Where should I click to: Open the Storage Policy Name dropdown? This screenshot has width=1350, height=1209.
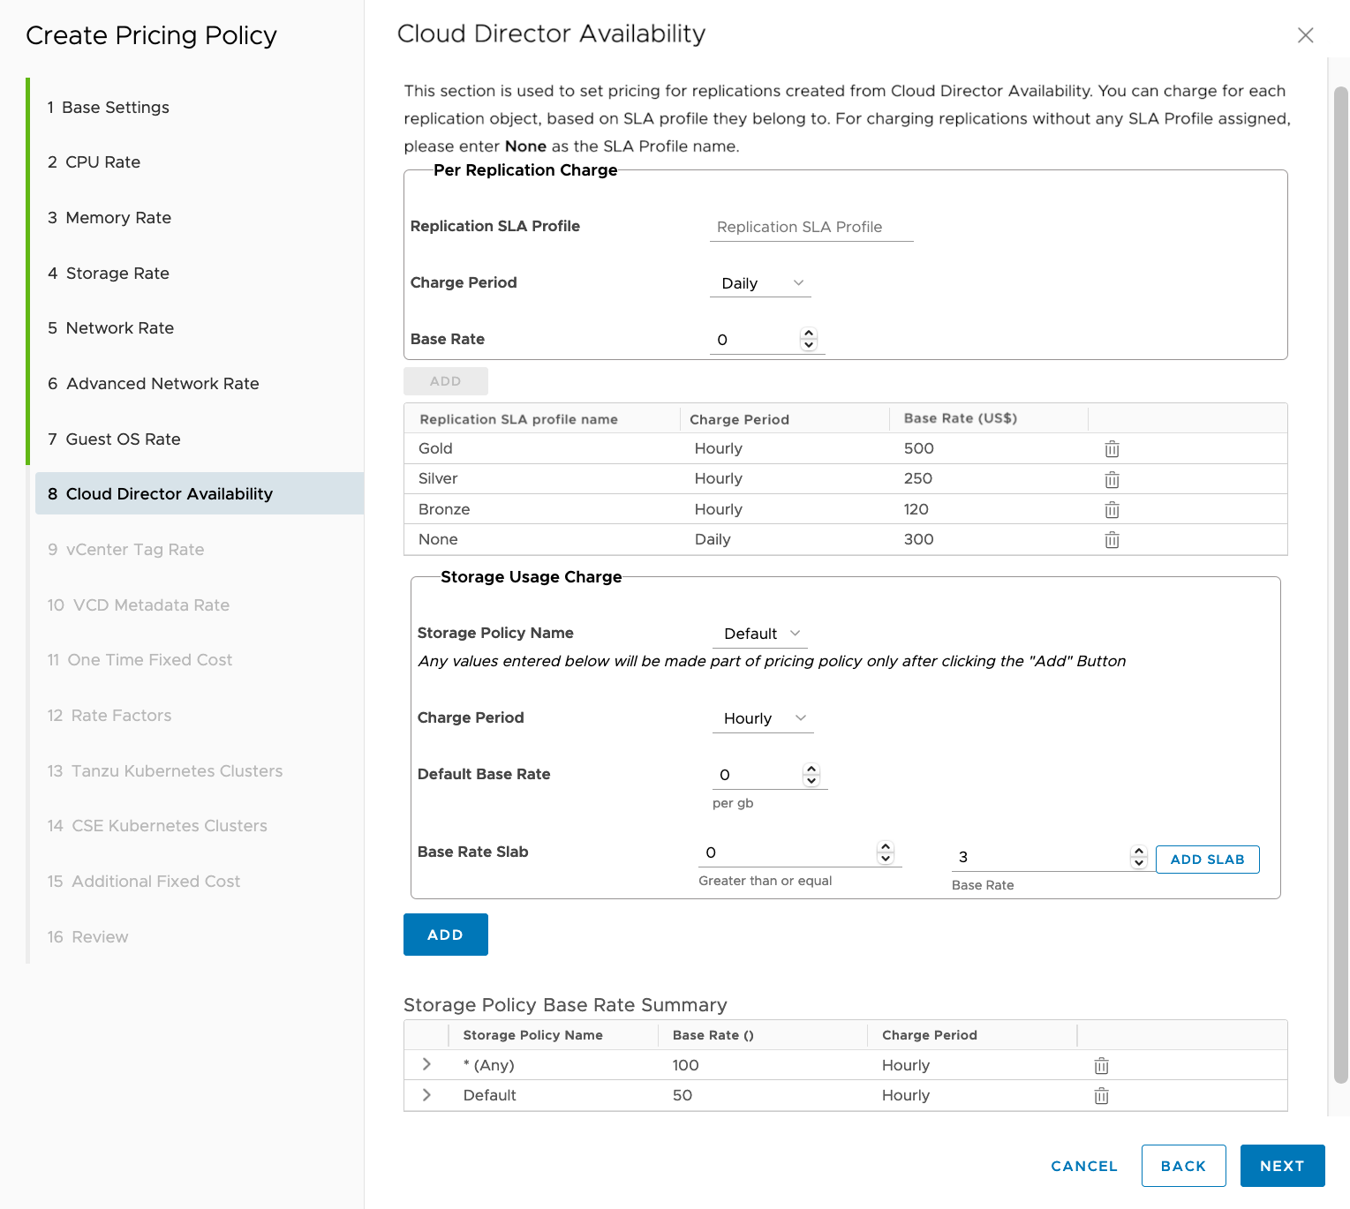point(761,634)
